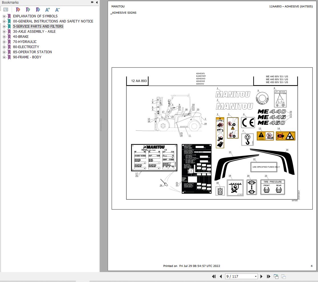Open the bookmarks options list icon

coord(6,9)
